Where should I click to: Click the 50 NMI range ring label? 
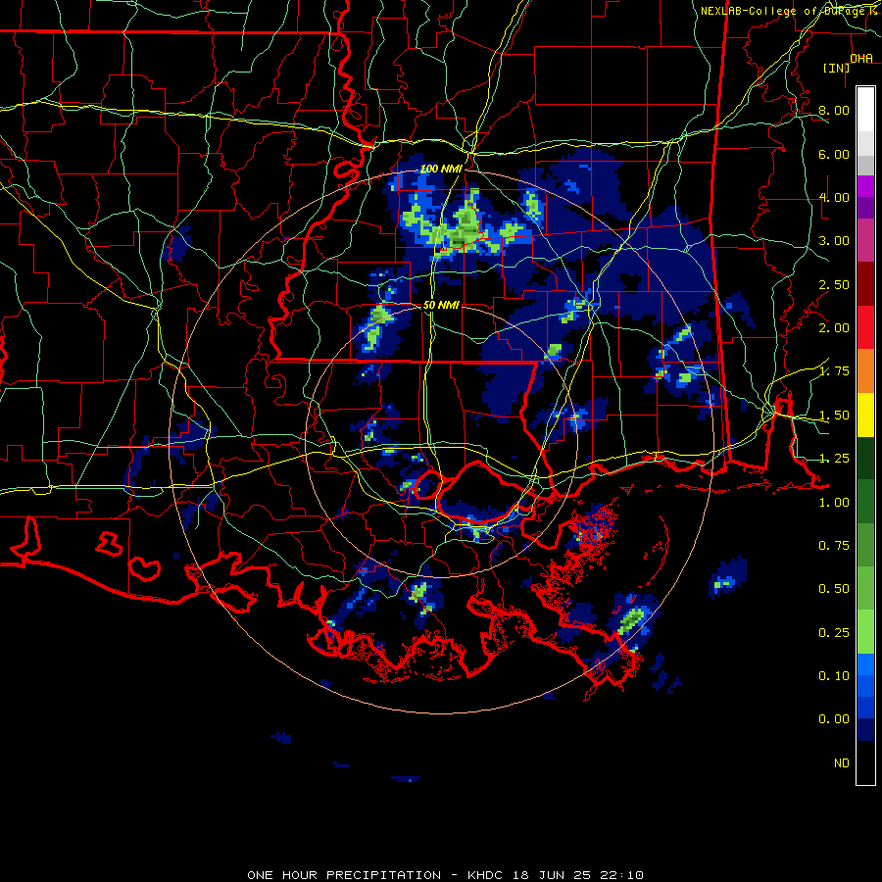(441, 305)
